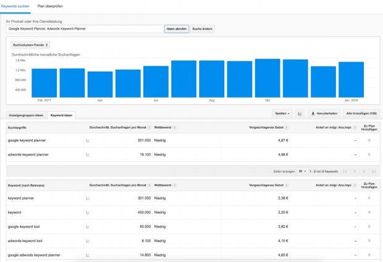Select the google adwords keyword planner row text

tap(34, 255)
